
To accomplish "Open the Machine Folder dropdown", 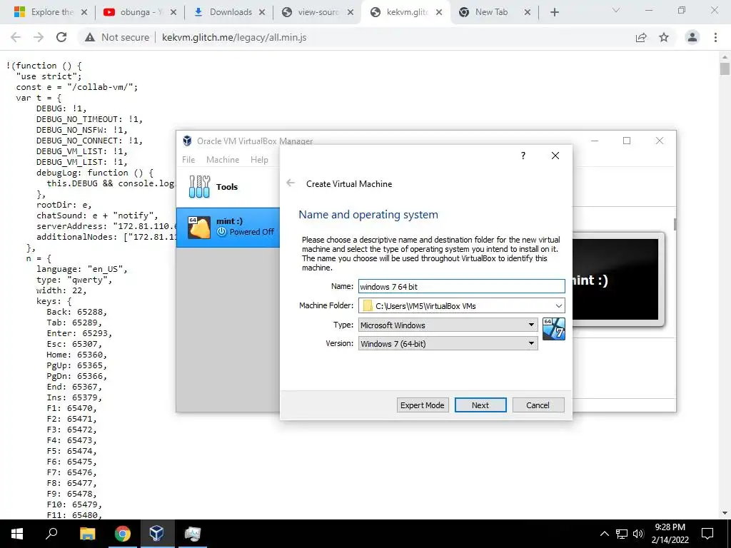I will pyautogui.click(x=558, y=306).
